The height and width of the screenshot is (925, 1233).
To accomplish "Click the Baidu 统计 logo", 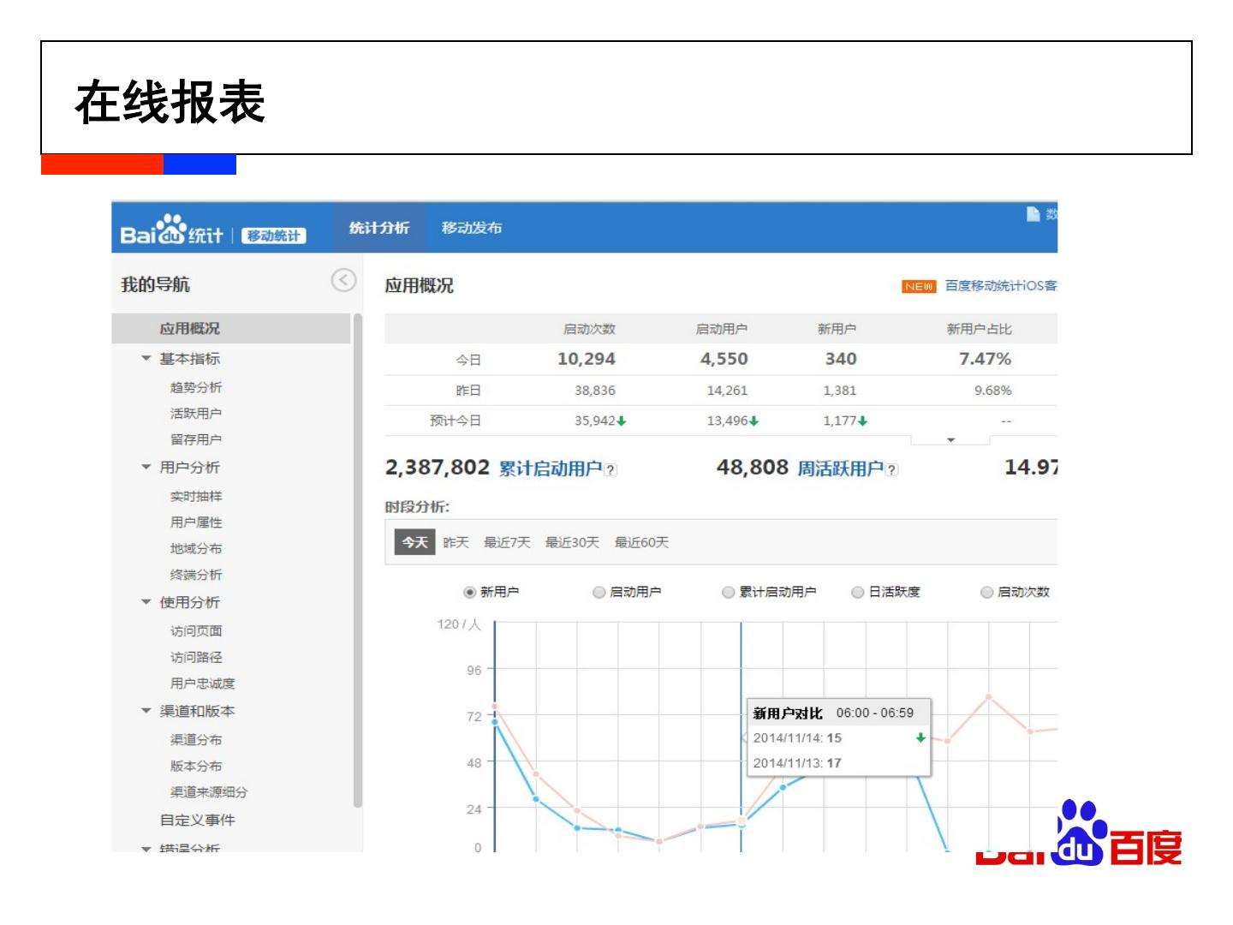I will (171, 231).
